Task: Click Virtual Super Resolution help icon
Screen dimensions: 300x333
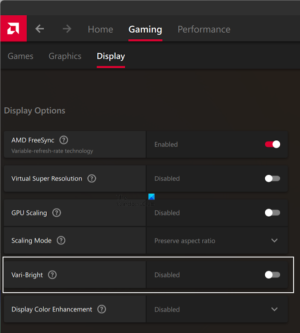Action: 92,179
